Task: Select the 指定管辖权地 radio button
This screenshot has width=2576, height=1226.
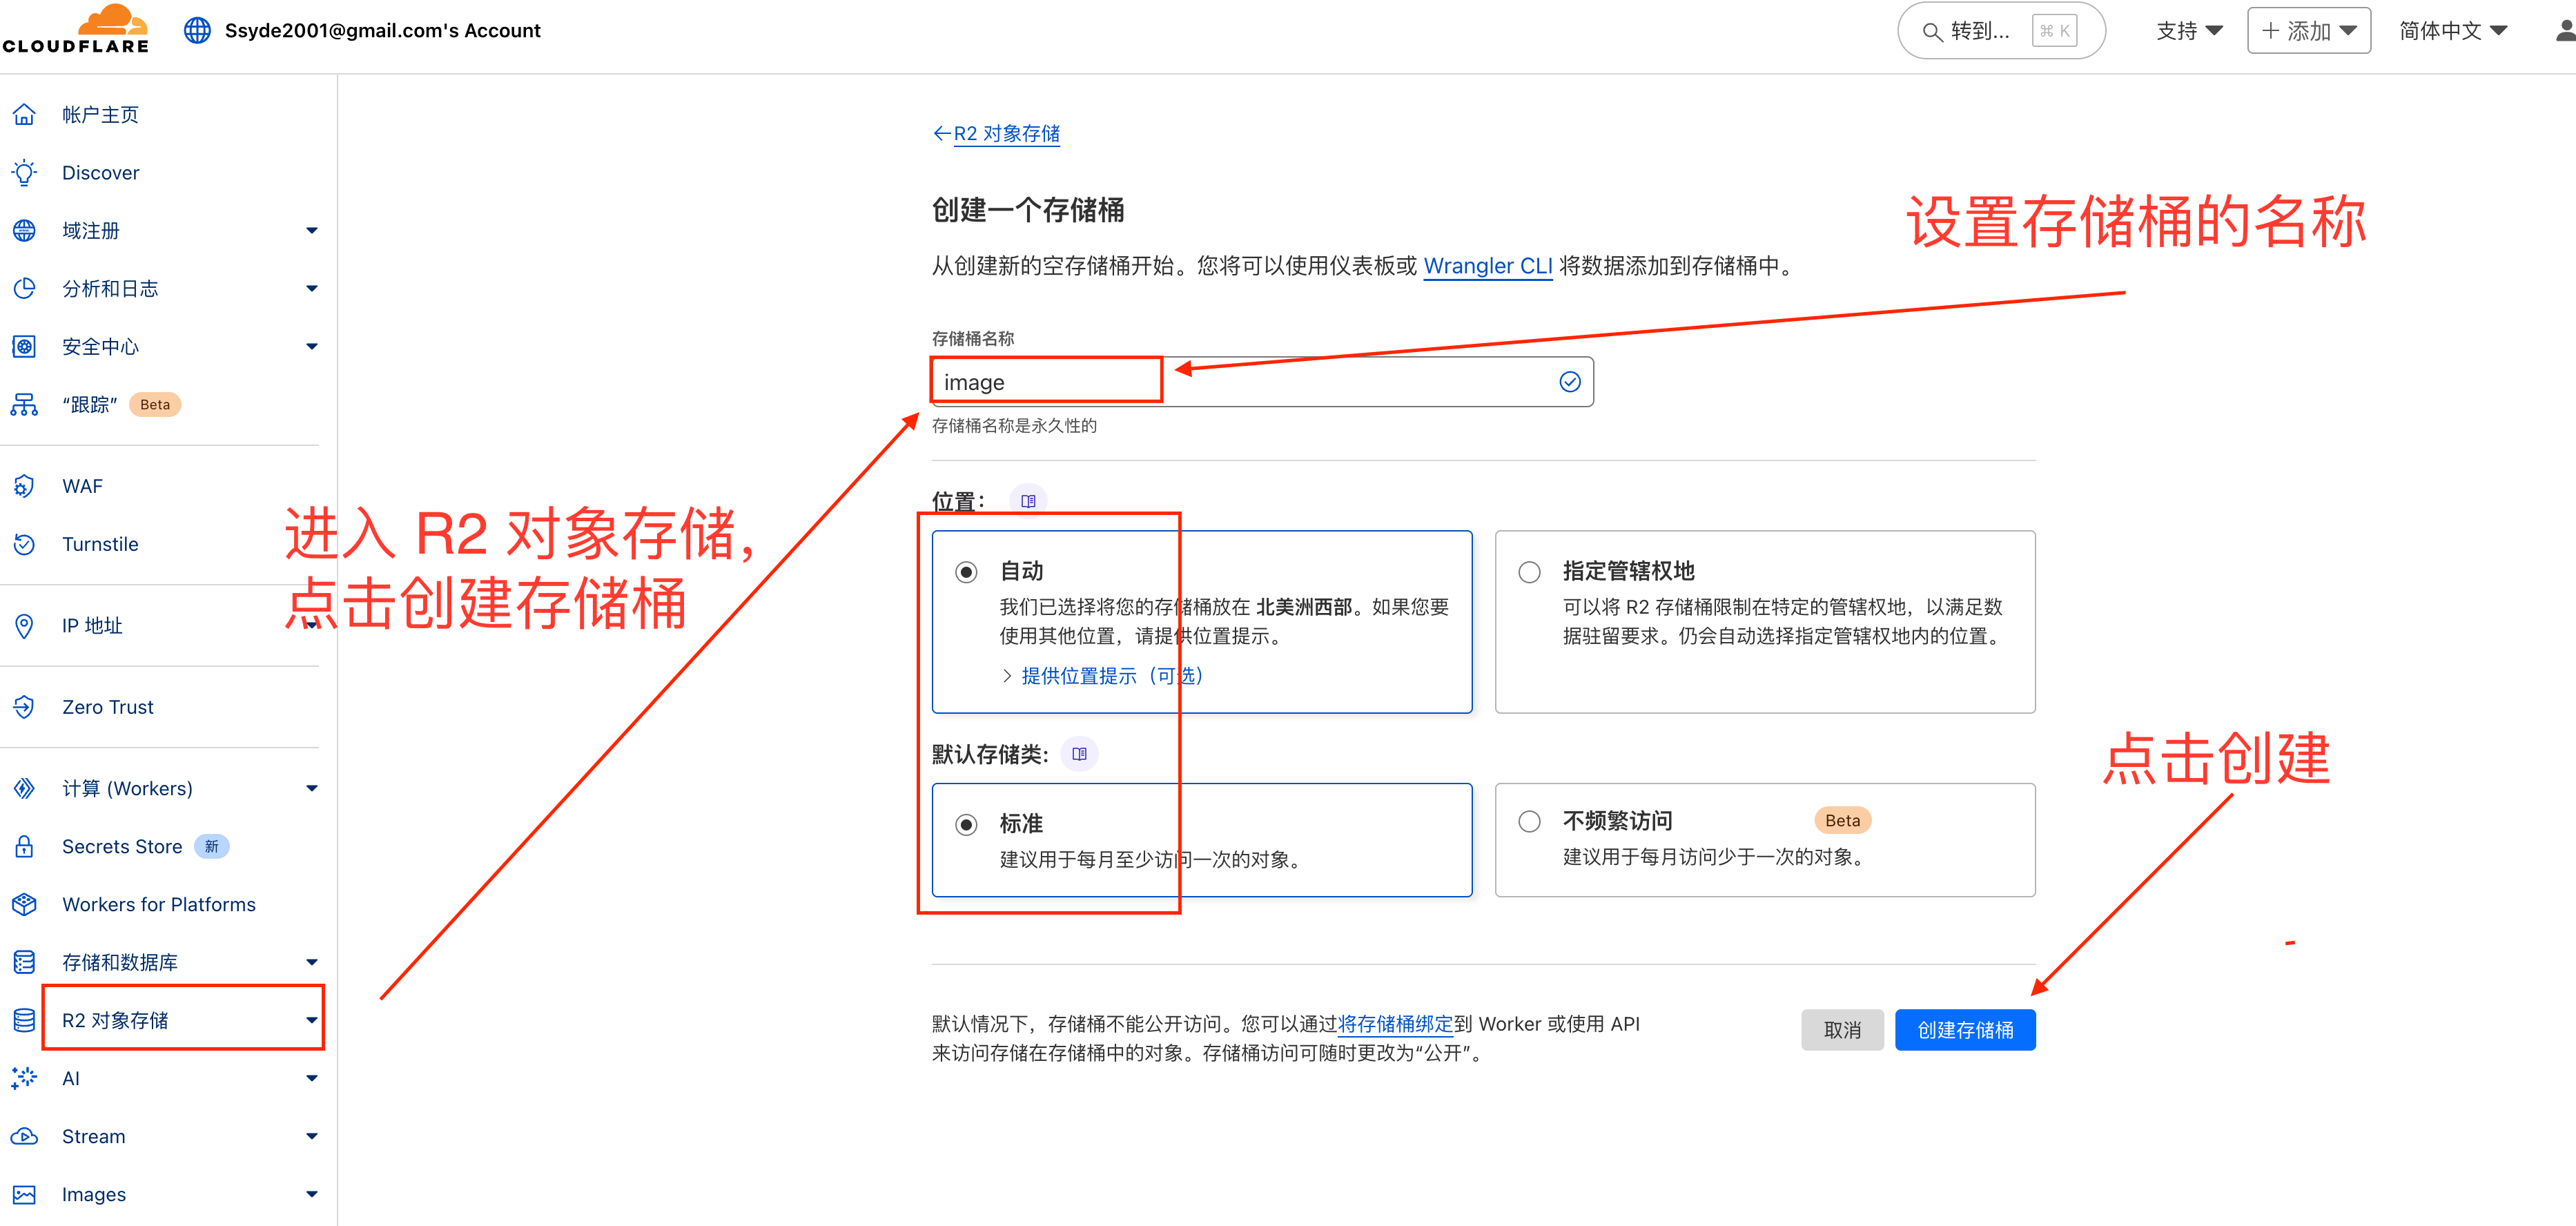Action: [x=1529, y=572]
